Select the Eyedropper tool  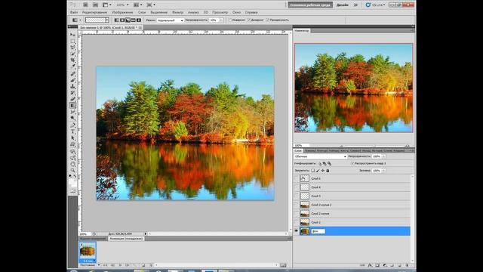coord(72,66)
